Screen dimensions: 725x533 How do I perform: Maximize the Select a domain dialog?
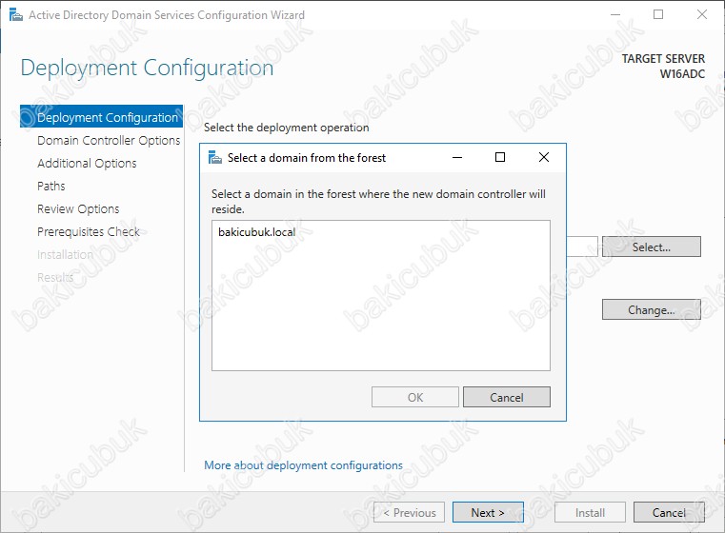500,157
